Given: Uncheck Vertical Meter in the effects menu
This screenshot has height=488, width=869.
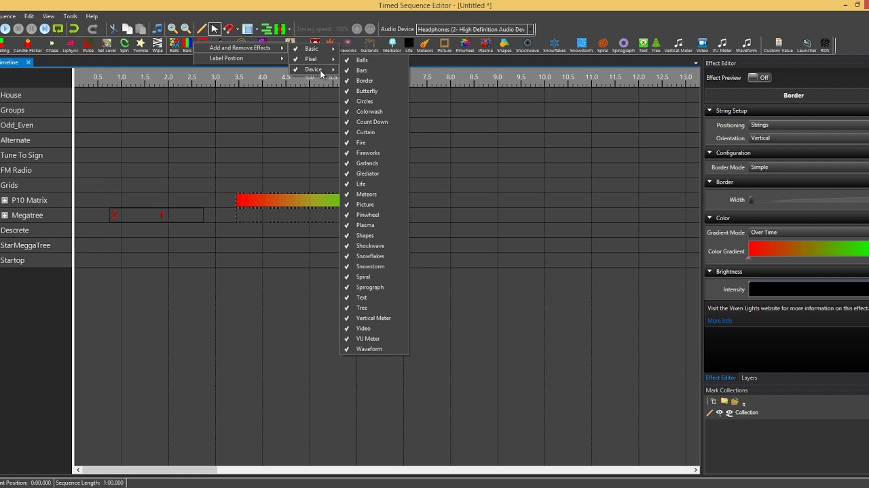Looking at the screenshot, I should tap(375, 318).
